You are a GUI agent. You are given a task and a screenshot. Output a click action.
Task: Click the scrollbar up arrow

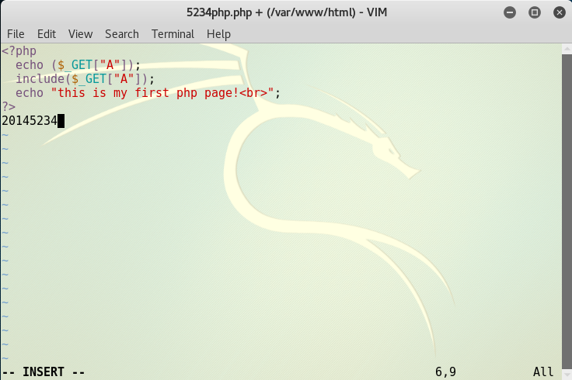tap(567, 48)
